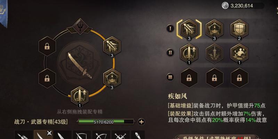Select the shield mastery icon in tier I
This screenshot has height=139, width=278.
239,29
